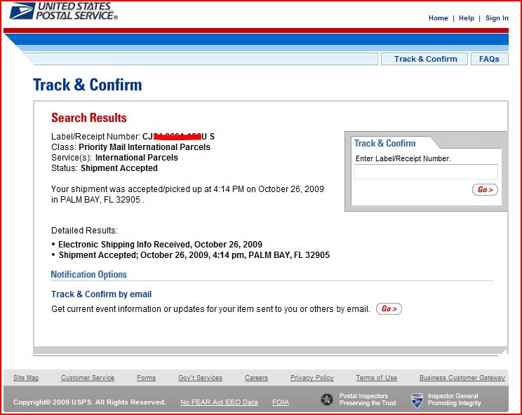Click the Detailed Results: label
The width and height of the screenshot is (522, 415).
tap(84, 231)
